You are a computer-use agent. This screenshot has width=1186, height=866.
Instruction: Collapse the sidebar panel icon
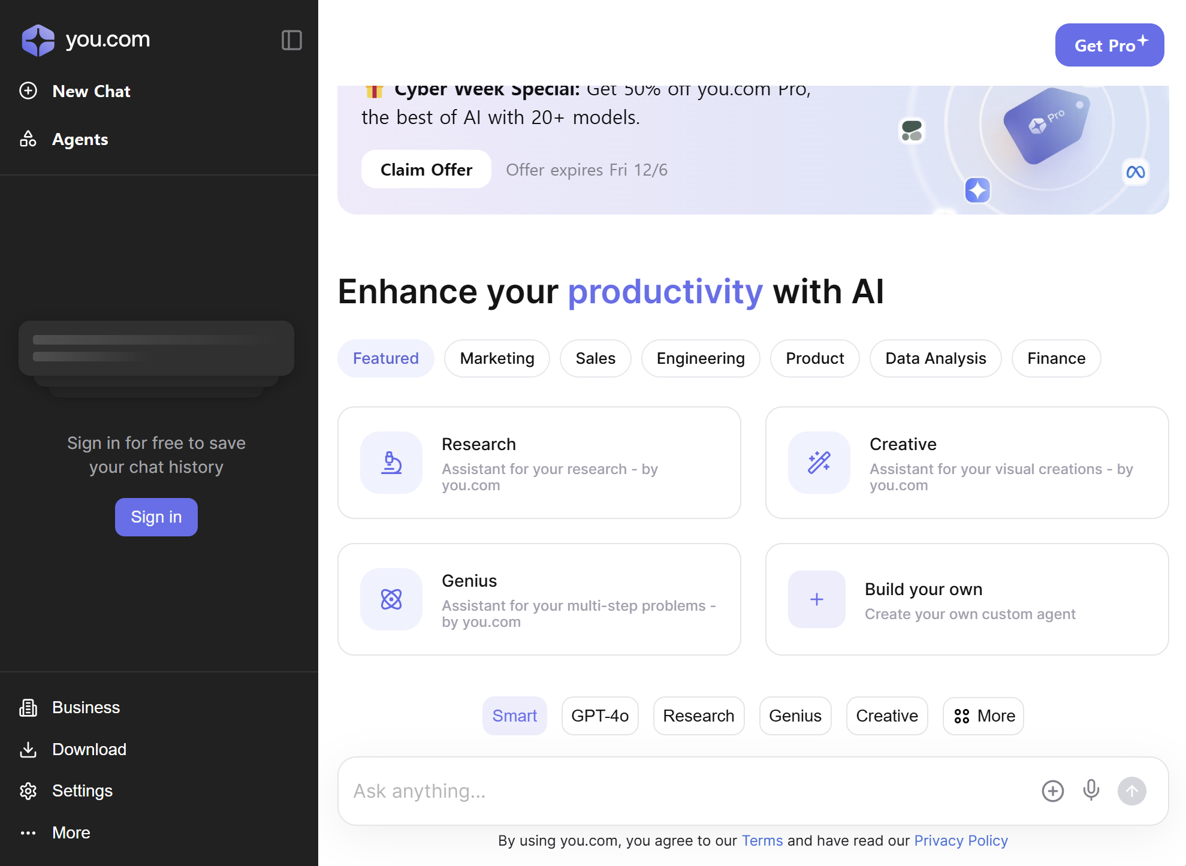coord(292,40)
